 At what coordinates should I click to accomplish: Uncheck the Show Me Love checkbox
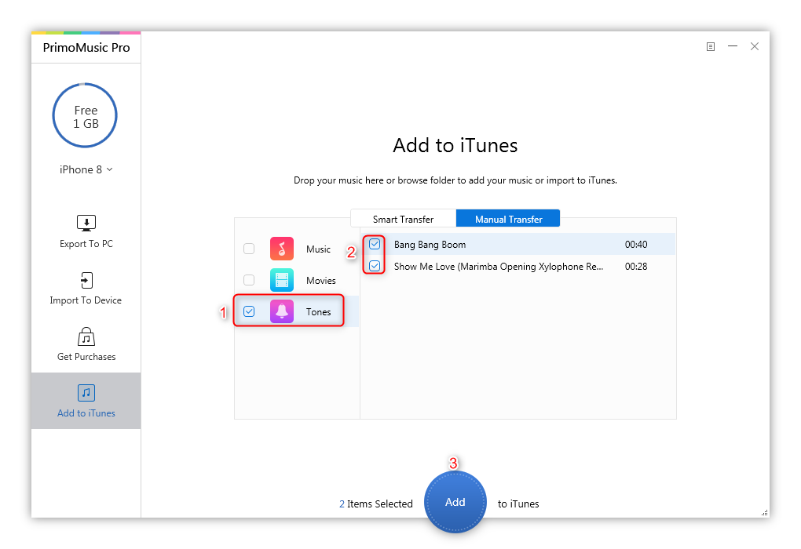tap(375, 266)
